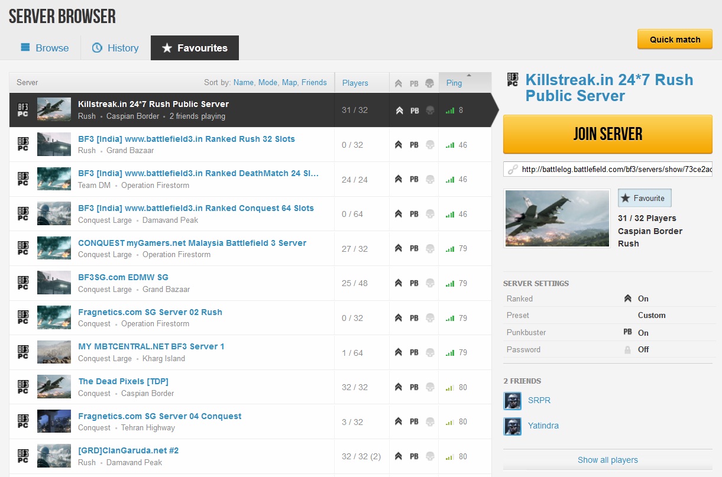Click the Ranked chevron icon in Server Settings
The height and width of the screenshot is (477, 722).
click(x=627, y=298)
